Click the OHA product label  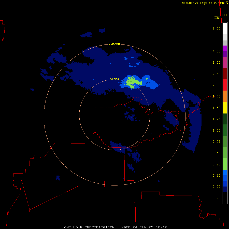(x=224, y=15)
